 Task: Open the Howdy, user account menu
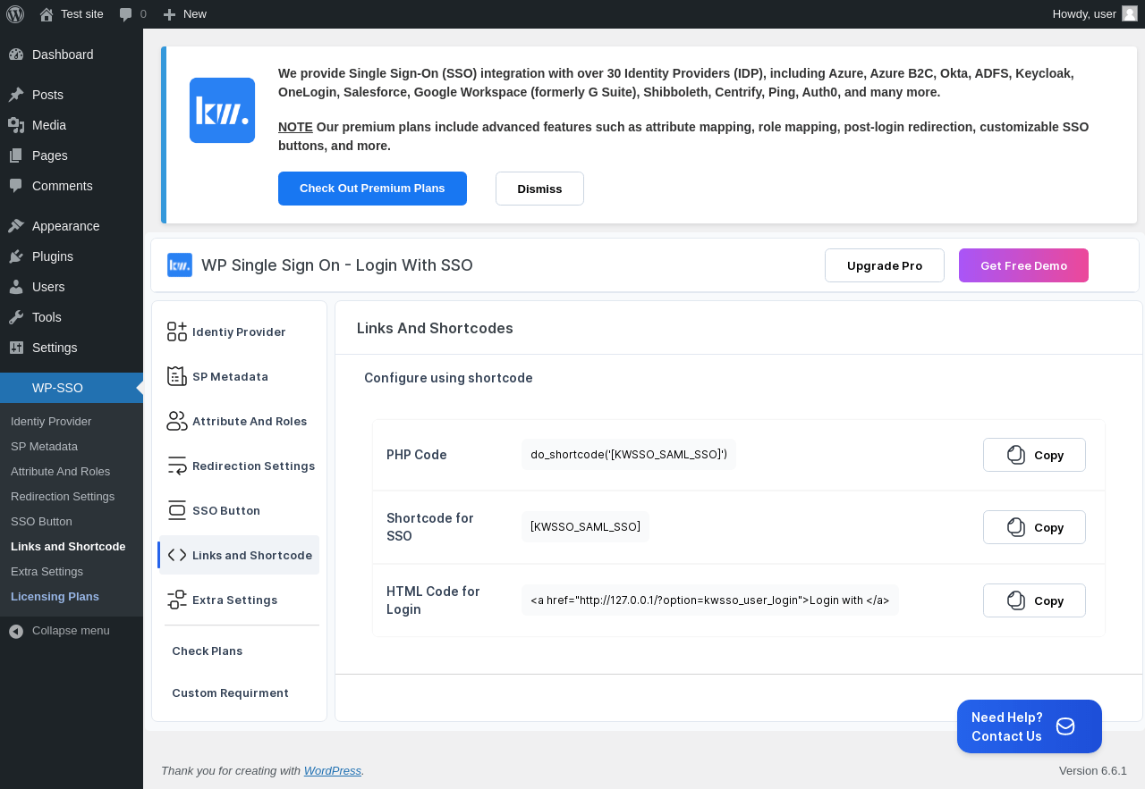click(1095, 14)
